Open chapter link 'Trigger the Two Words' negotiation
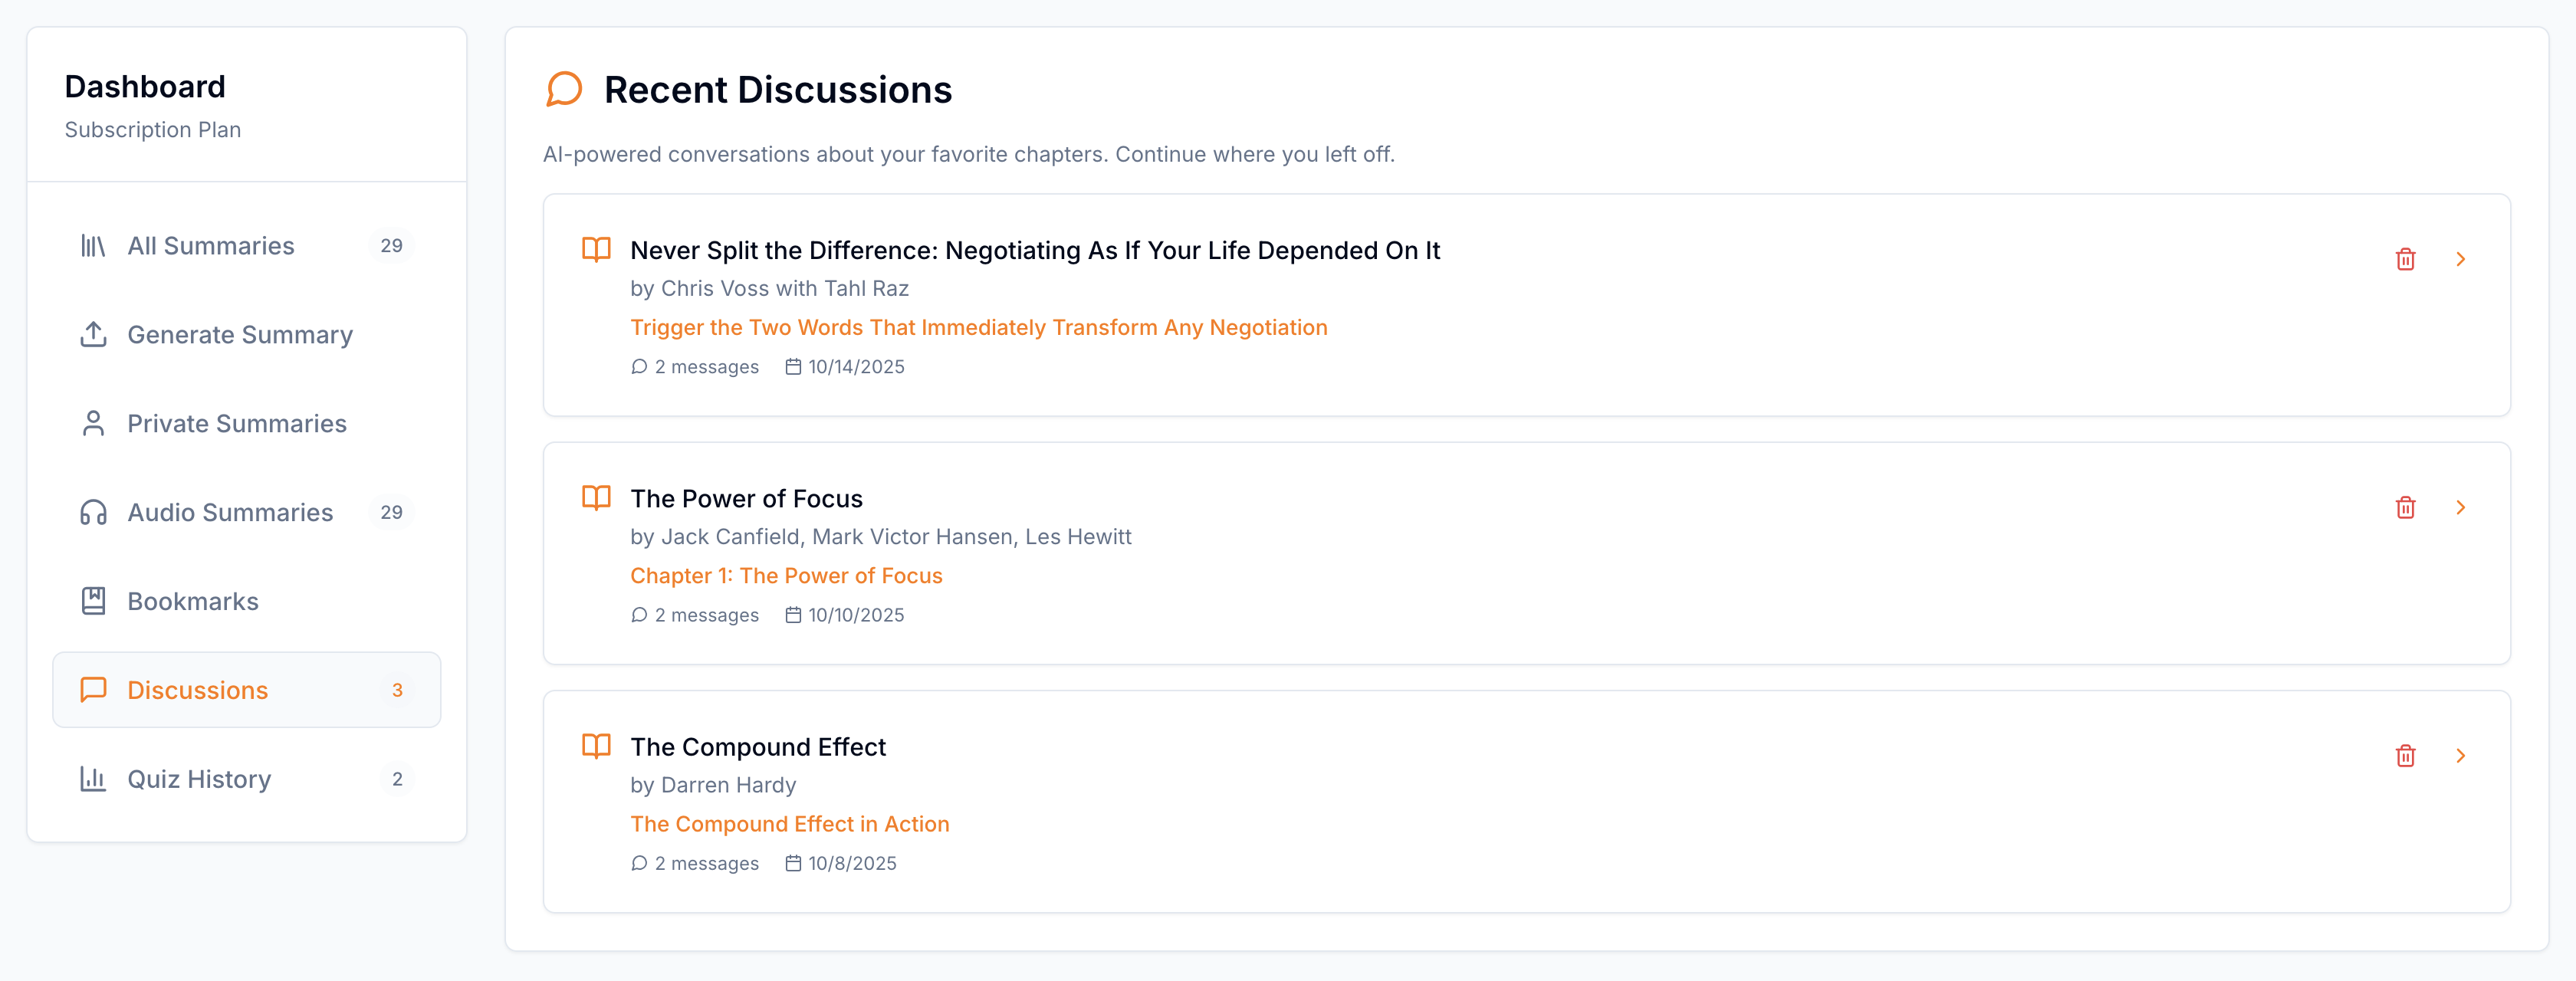2576x981 pixels. pyautogui.click(x=978, y=327)
